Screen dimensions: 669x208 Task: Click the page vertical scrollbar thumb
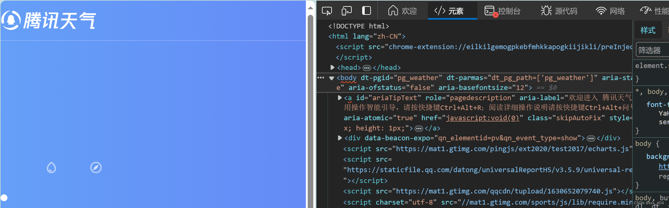point(311,111)
